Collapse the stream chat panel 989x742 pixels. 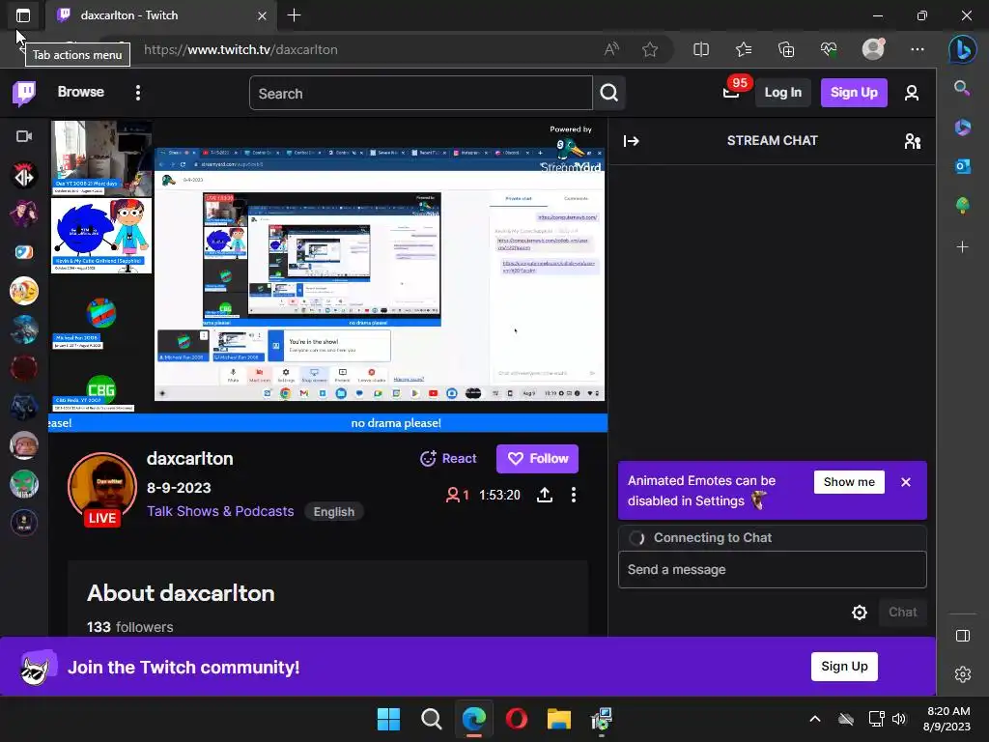tap(631, 141)
